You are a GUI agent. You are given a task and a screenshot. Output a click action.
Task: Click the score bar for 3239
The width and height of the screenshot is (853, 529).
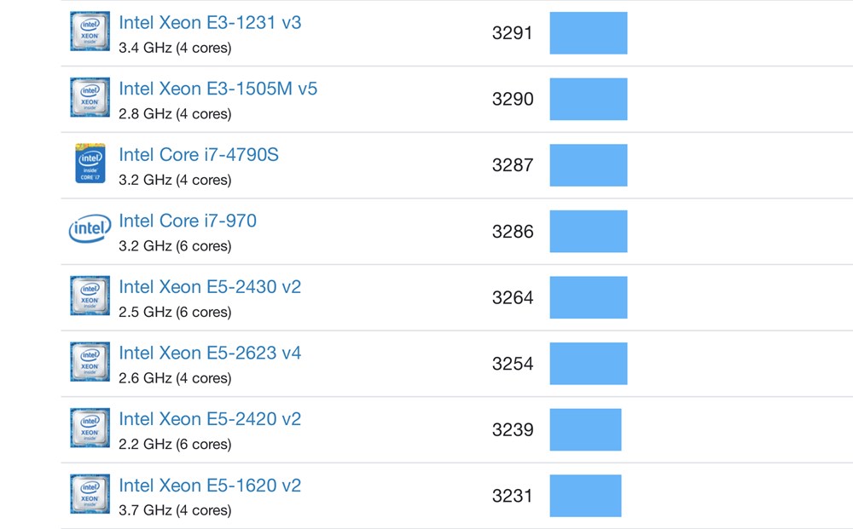click(585, 429)
